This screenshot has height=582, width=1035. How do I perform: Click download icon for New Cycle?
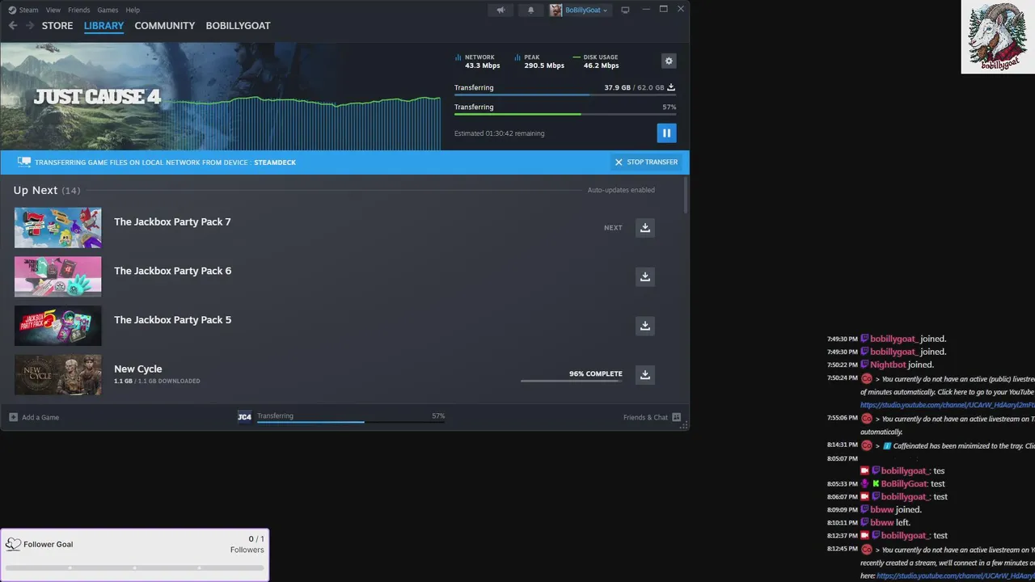click(645, 374)
